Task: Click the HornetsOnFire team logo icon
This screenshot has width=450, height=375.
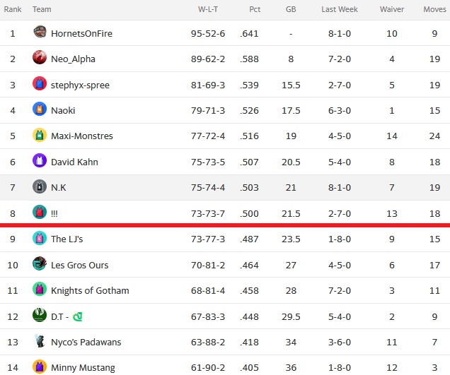Action: (x=40, y=32)
